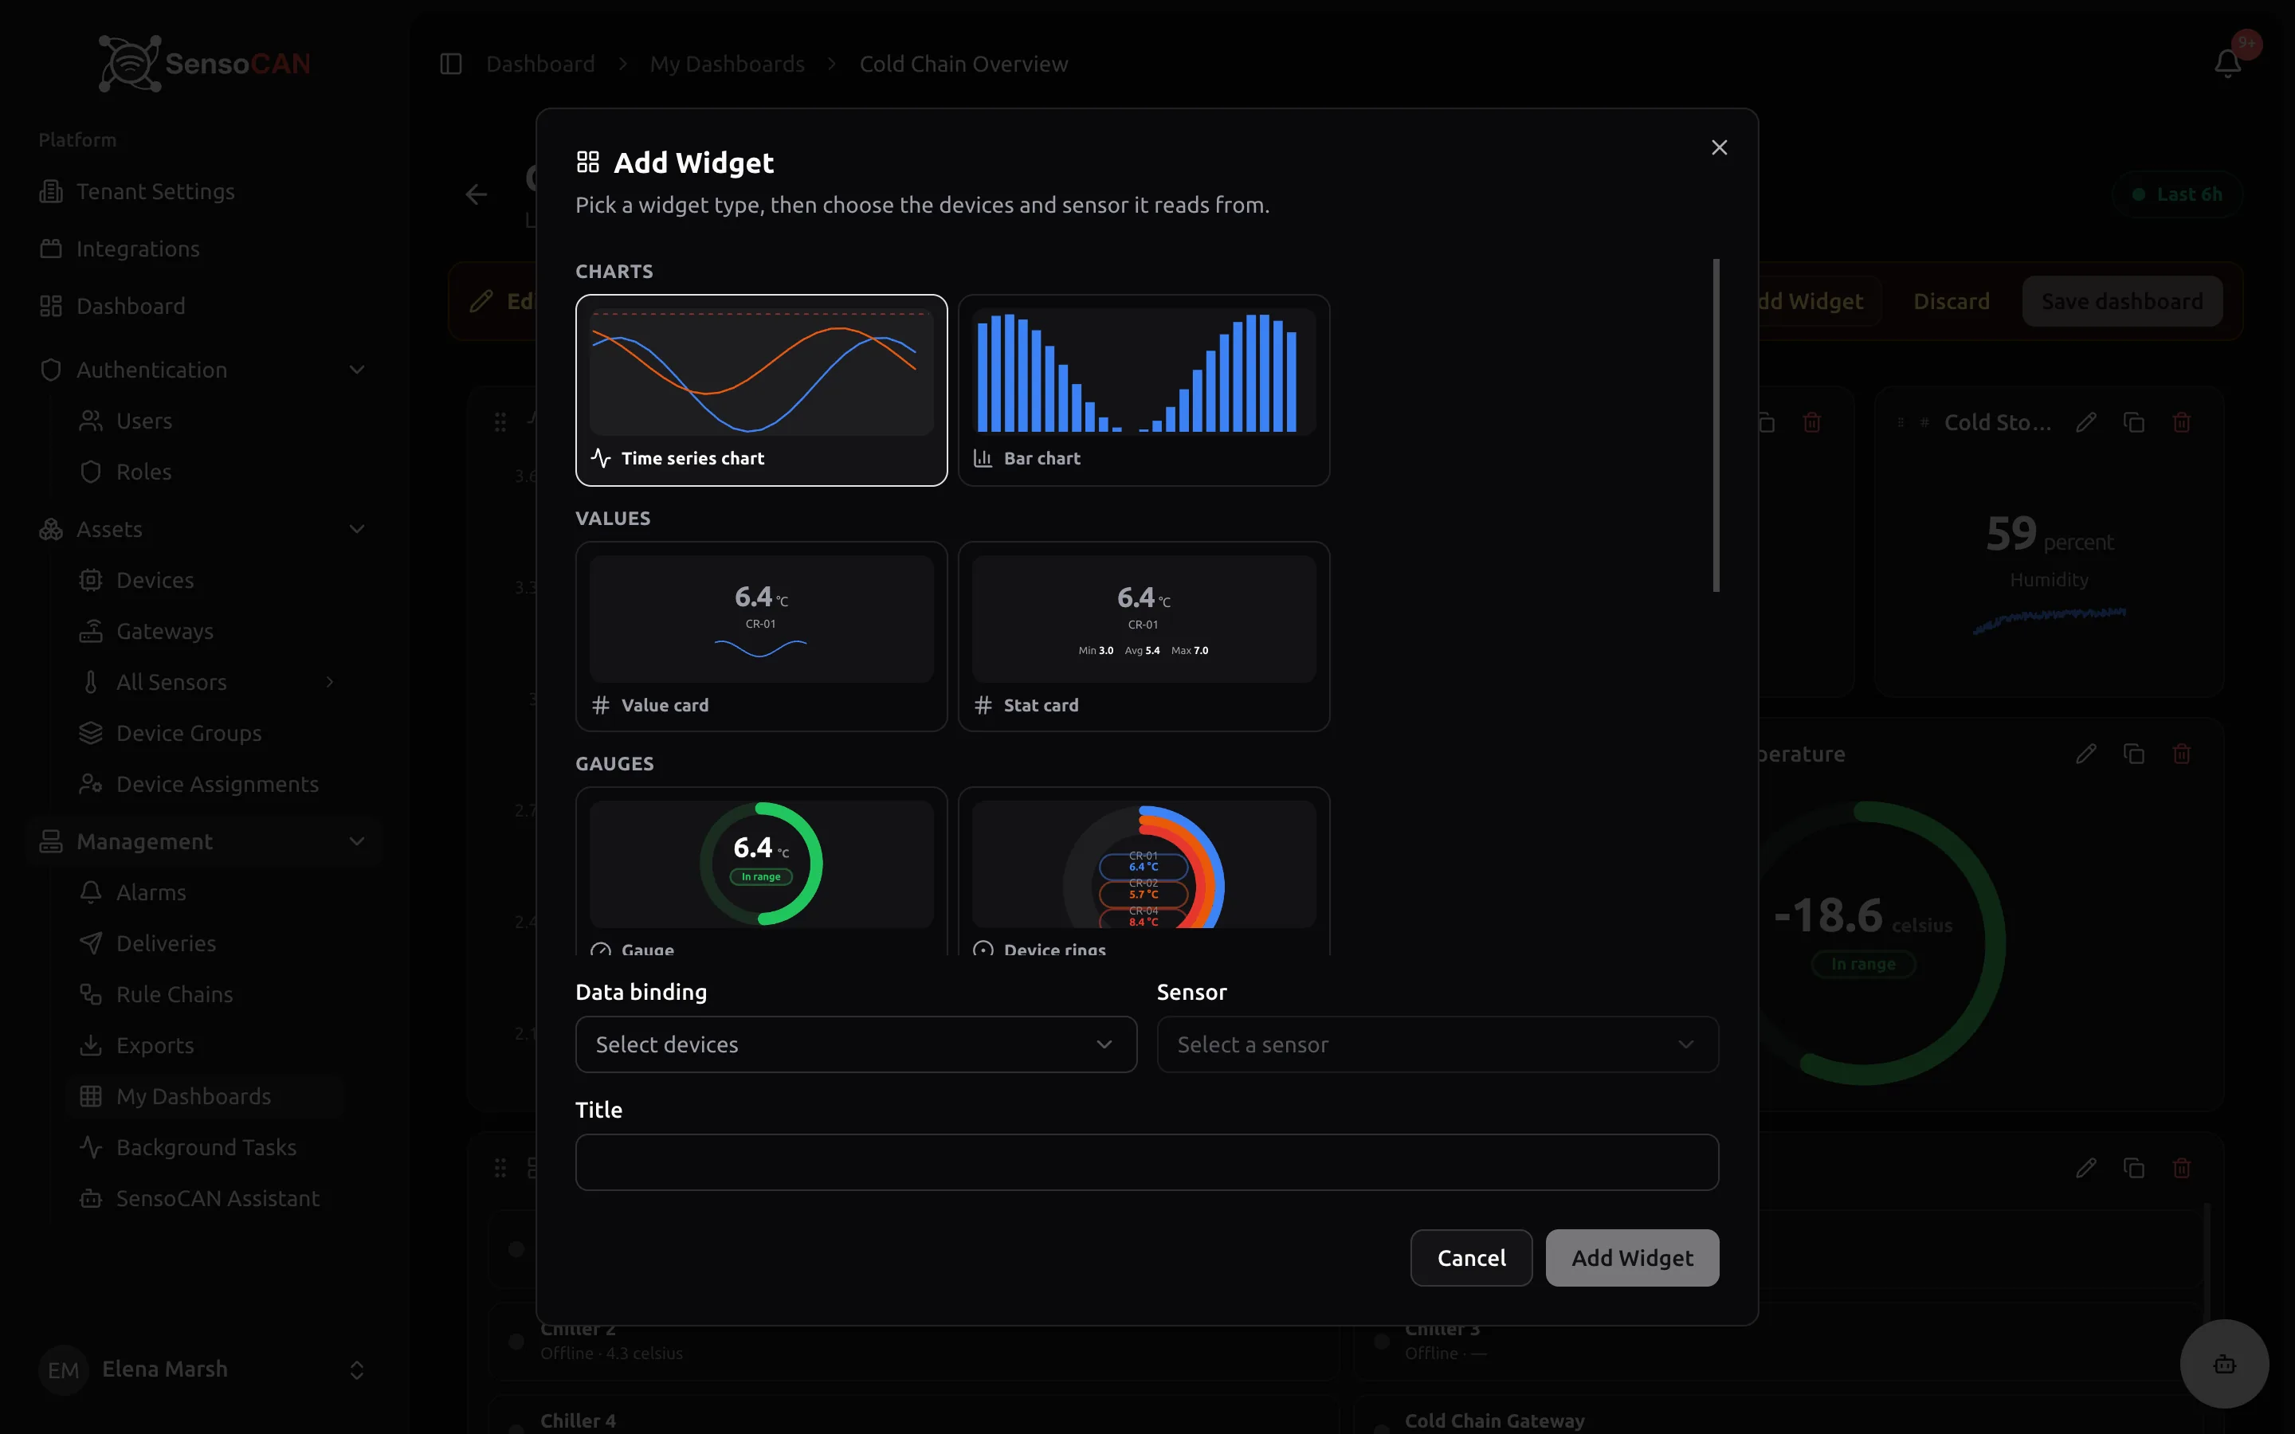
Task: Delete the Cold Sto... widget
Action: pyautogui.click(x=2181, y=423)
